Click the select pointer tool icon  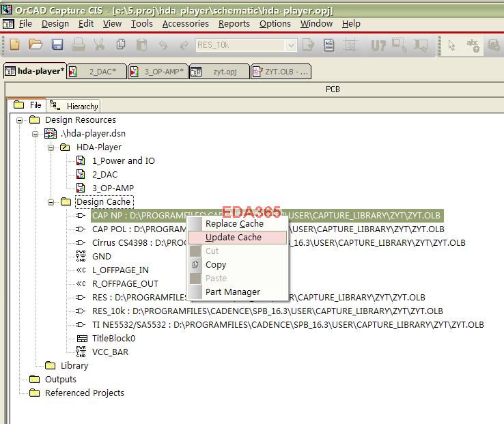pyautogui.click(x=451, y=45)
